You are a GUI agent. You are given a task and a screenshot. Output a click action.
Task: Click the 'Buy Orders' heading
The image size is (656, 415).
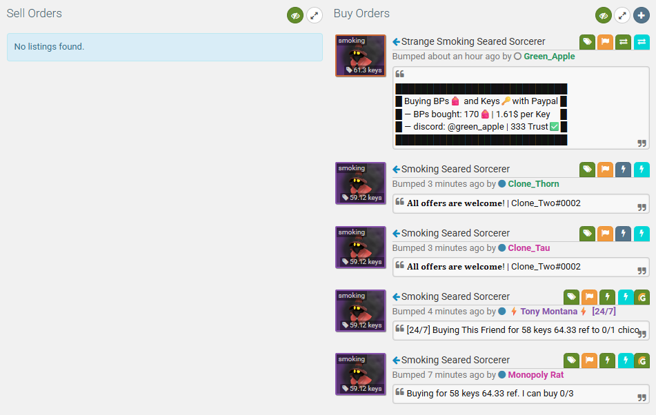tap(361, 14)
